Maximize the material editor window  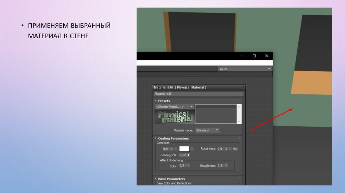(x=254, y=56)
